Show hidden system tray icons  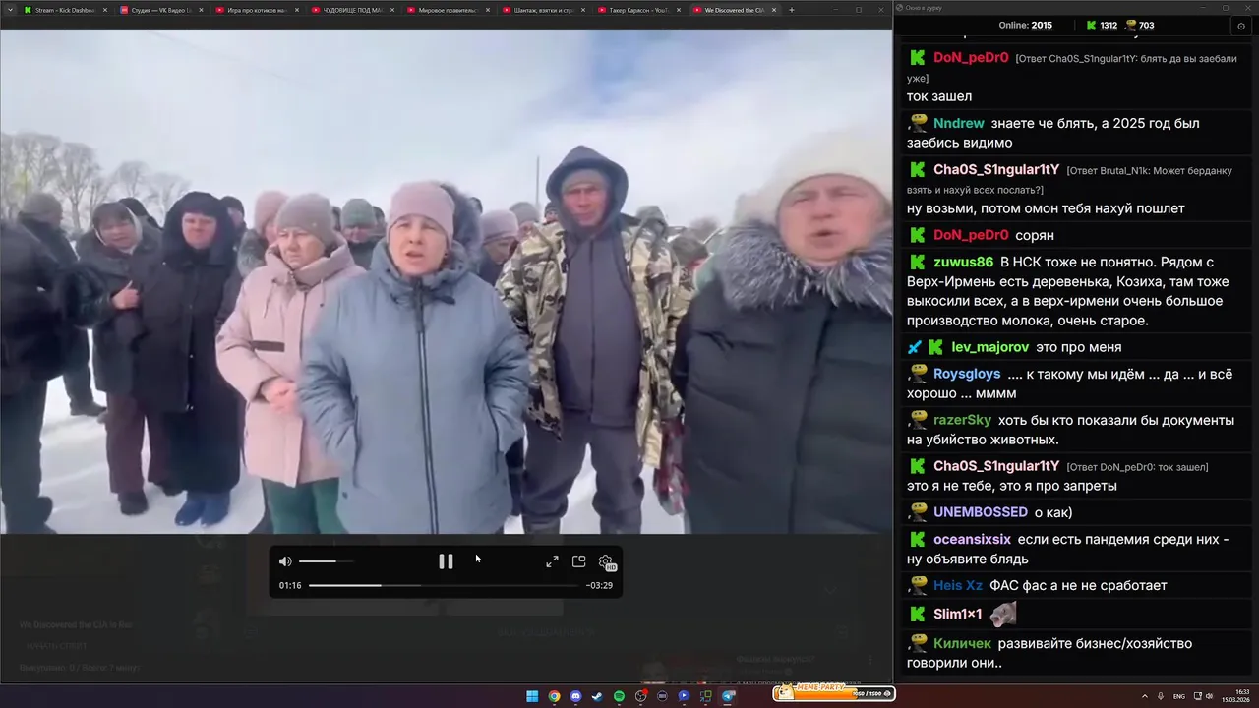(x=1145, y=696)
